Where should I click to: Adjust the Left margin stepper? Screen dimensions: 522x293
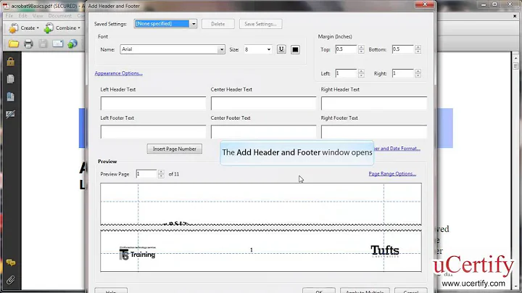361,73
